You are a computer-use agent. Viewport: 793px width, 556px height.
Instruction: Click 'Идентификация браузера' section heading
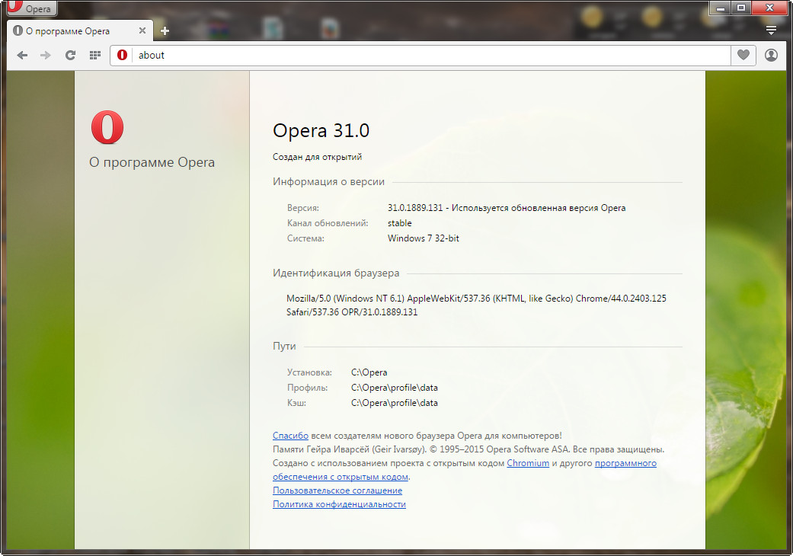coord(336,273)
